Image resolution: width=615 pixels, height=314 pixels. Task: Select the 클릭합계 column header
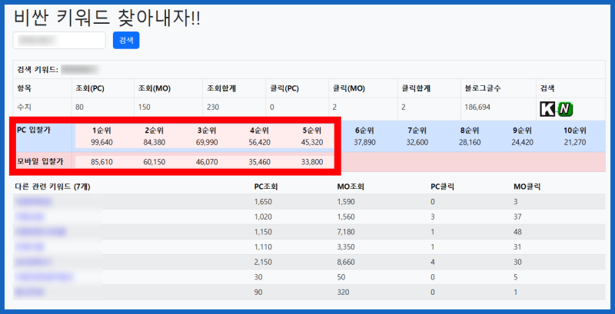click(414, 88)
